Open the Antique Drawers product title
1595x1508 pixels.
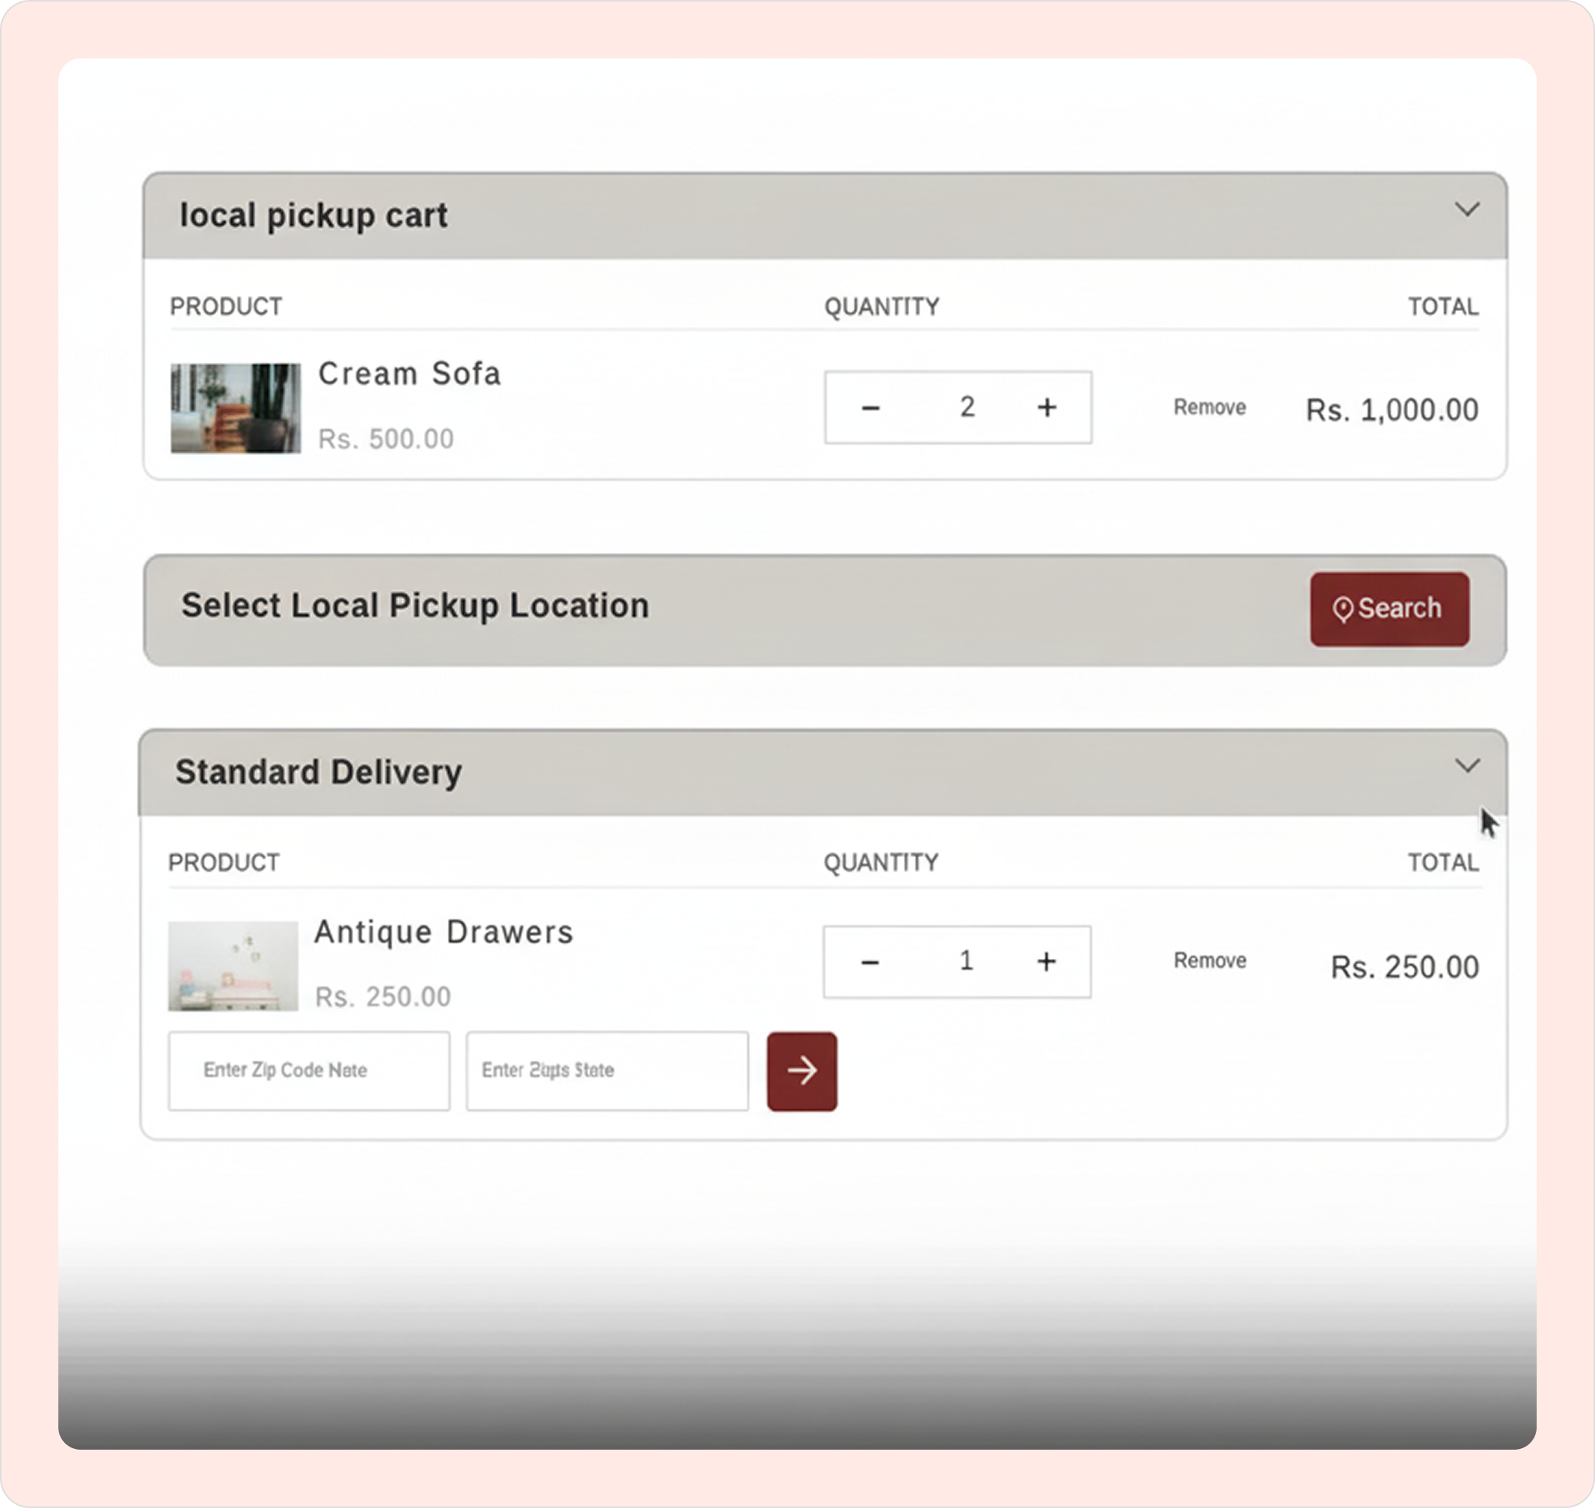(444, 933)
